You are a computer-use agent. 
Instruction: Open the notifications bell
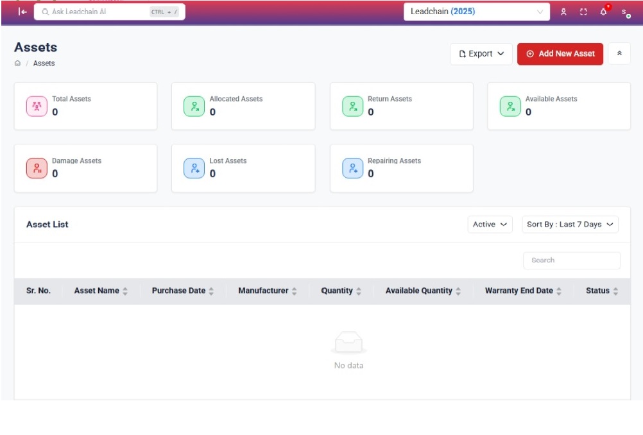coord(604,12)
